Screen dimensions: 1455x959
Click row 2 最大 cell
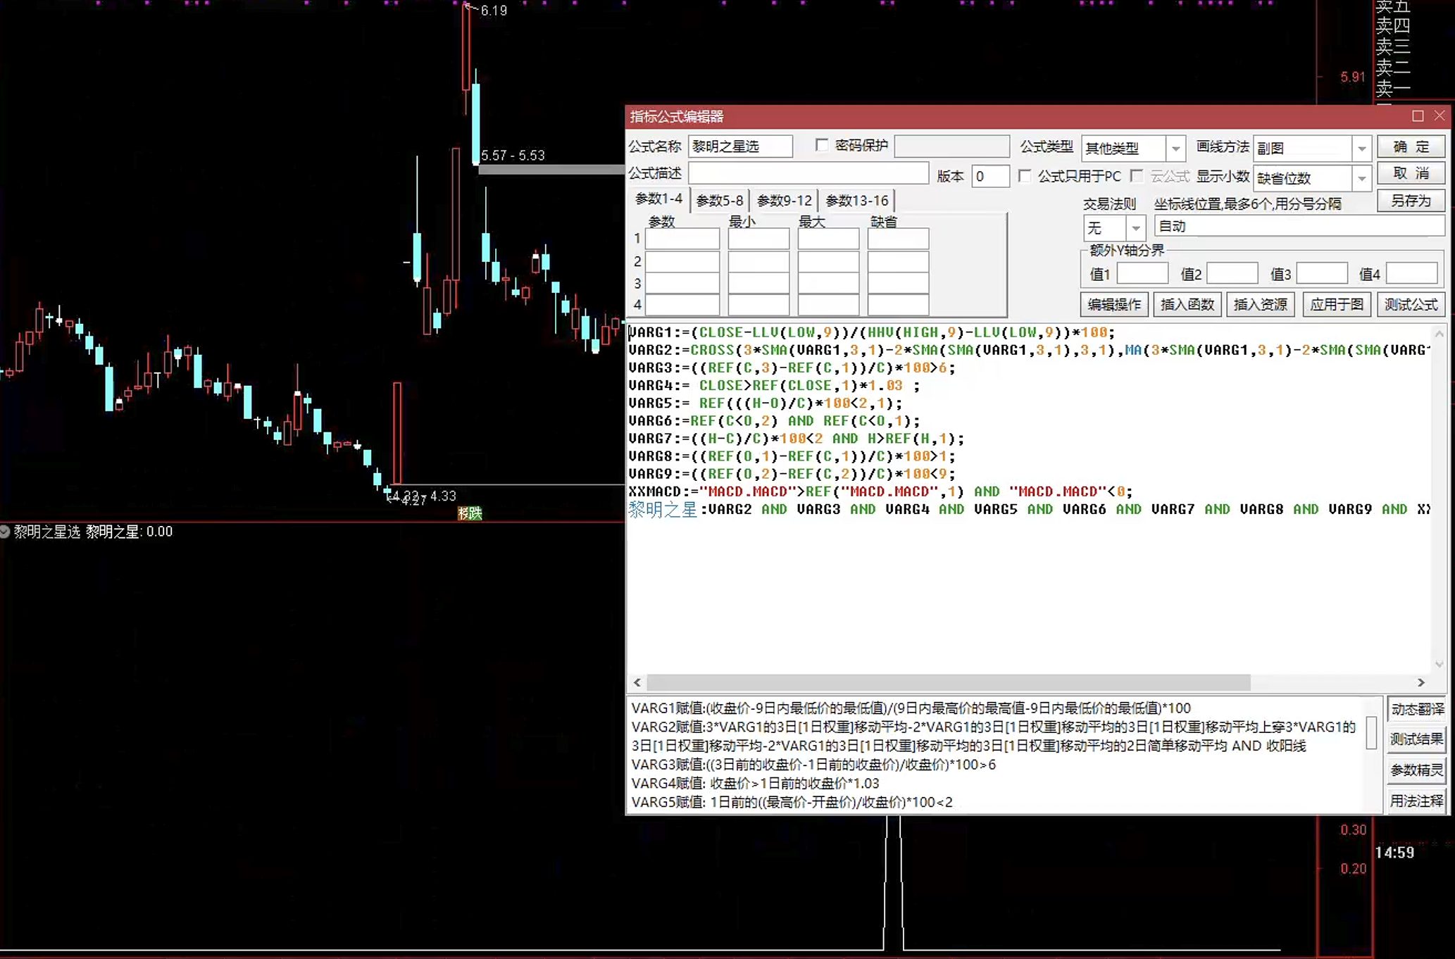point(828,261)
